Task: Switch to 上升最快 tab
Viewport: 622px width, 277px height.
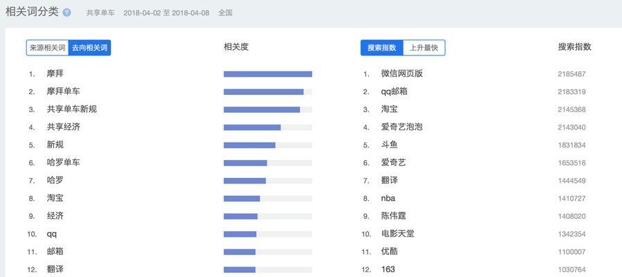Action: tap(424, 48)
